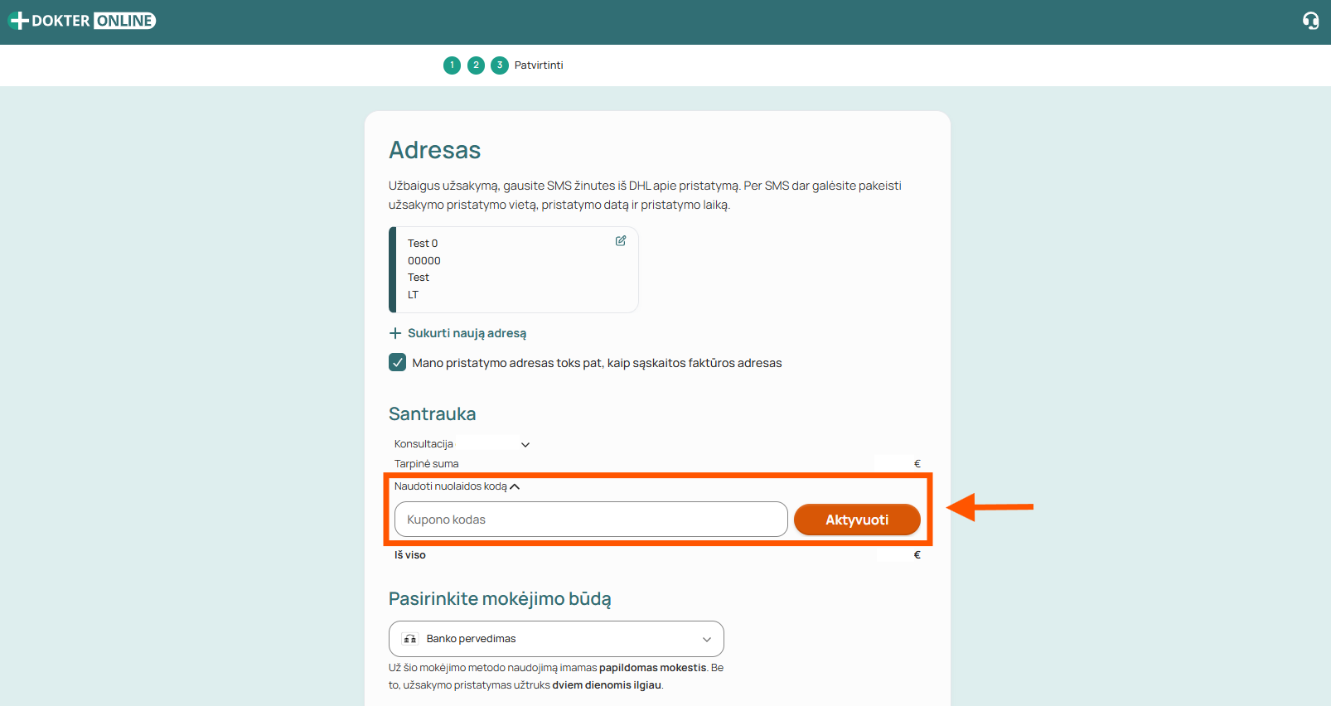Click the billing address checkbox label text
Viewport: 1331px width, 706px height.
coord(597,363)
